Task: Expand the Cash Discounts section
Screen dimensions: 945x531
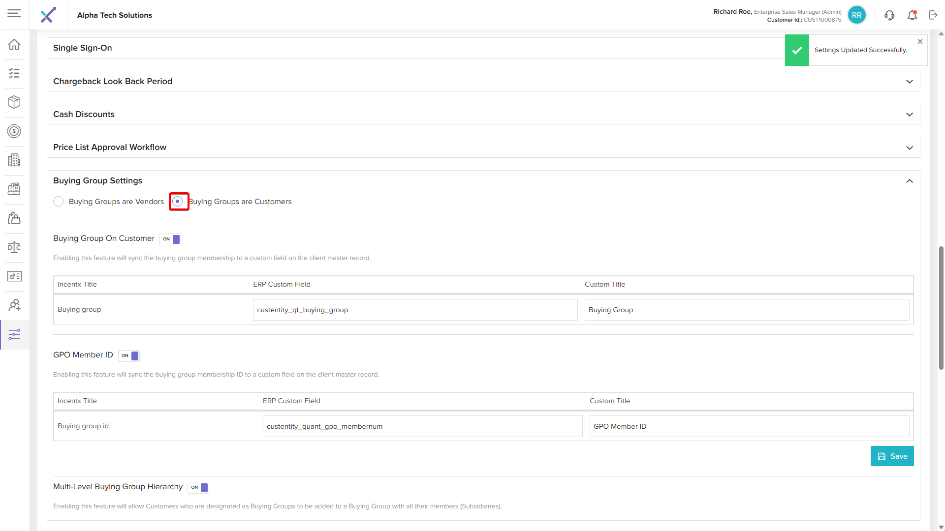Action: pos(909,115)
